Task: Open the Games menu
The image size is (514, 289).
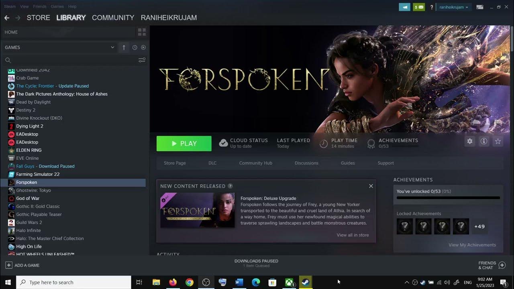Action: coord(57,7)
